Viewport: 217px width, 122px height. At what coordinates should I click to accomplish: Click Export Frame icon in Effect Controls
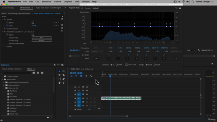(x=62, y=65)
